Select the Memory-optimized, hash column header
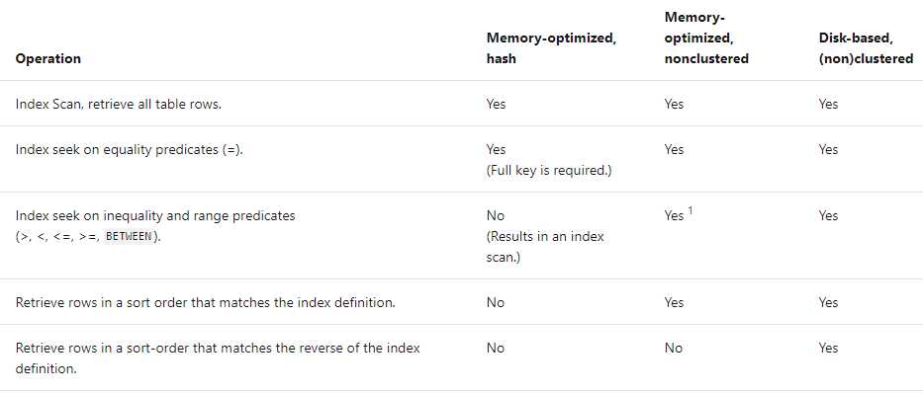This screenshot has height=394, width=923. (x=551, y=48)
